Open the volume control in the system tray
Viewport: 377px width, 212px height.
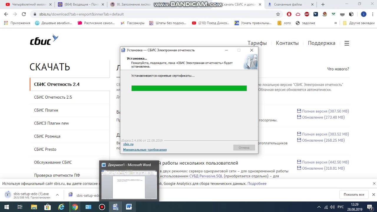point(333,207)
